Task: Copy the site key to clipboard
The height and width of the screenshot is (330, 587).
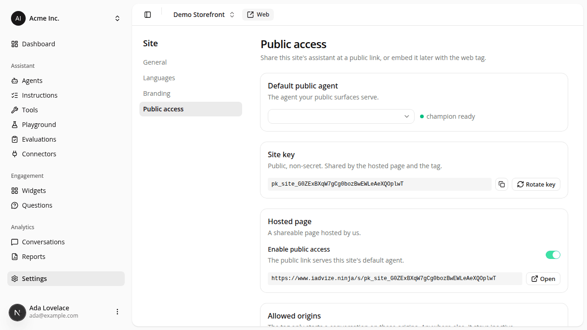Action: (502, 184)
